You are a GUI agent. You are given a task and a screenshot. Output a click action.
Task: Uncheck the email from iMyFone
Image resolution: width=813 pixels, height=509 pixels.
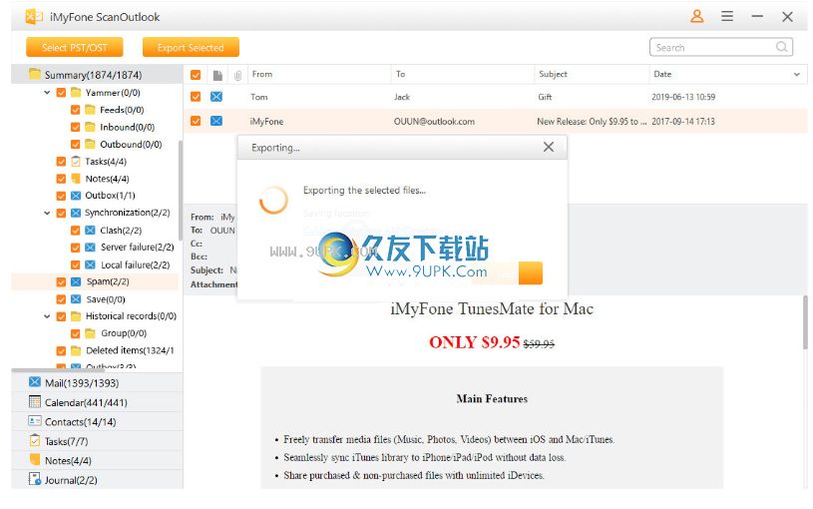click(196, 121)
